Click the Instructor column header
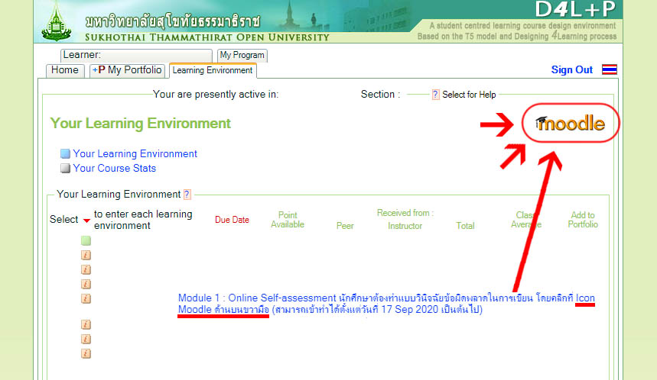The image size is (657, 380). pos(405,226)
